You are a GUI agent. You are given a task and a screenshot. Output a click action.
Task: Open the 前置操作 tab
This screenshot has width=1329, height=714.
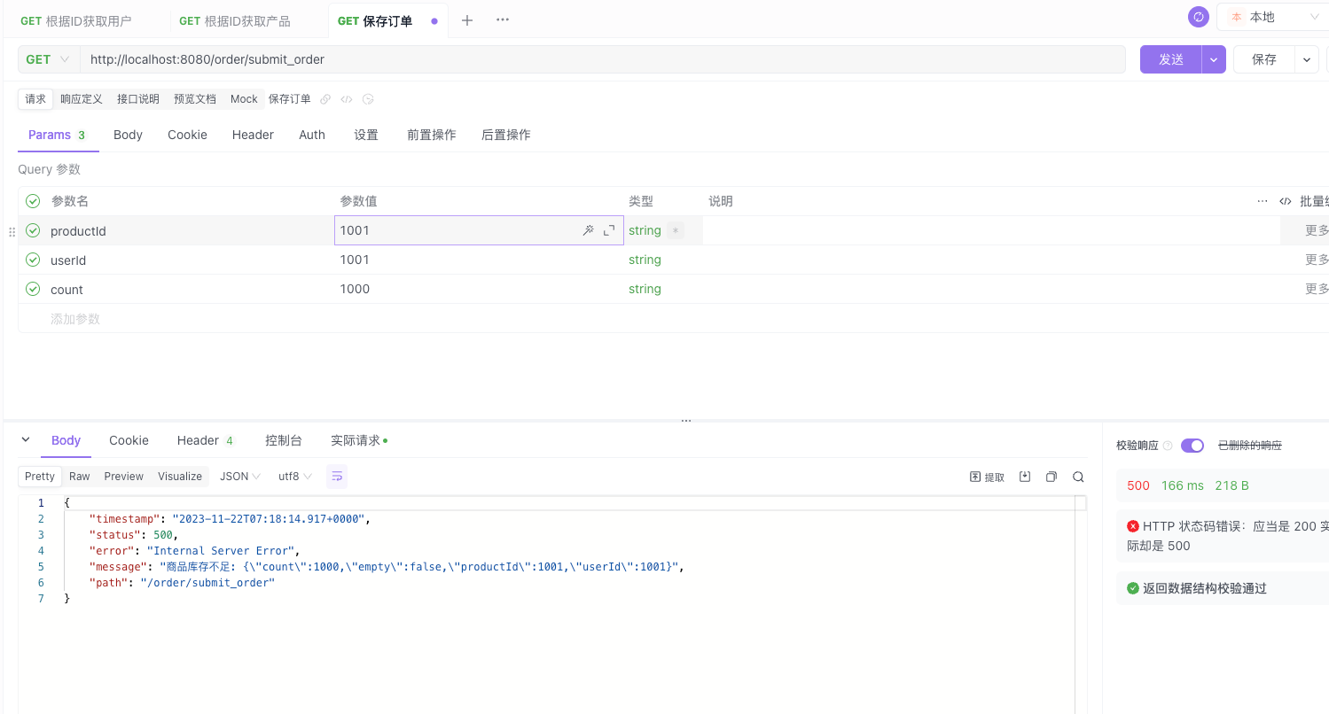pos(432,135)
